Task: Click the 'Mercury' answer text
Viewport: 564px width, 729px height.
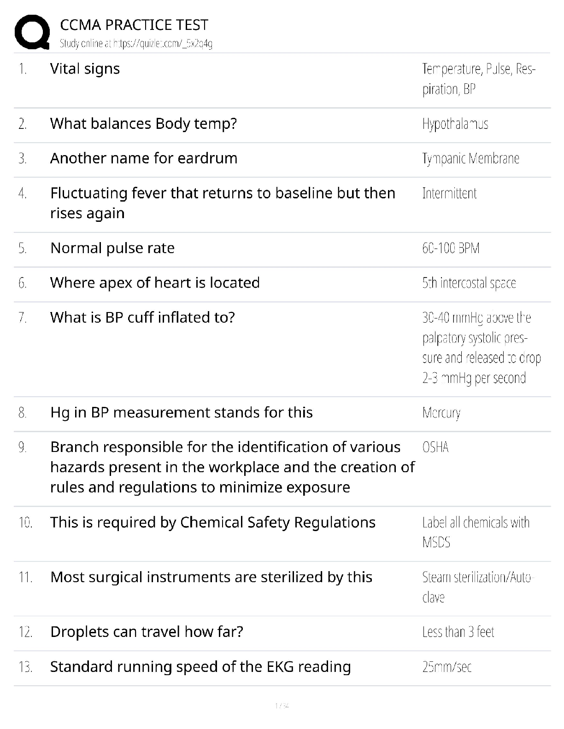Action: coord(441,413)
